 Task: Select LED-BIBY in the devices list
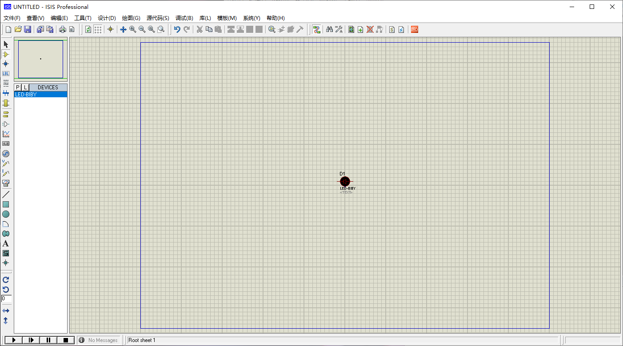pyautogui.click(x=40, y=95)
